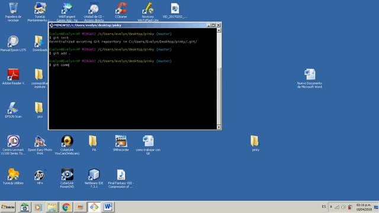Open the clock showing 03:16 p.m.
Screen dimensions: 379x213
pyautogui.click(x=364, y=207)
